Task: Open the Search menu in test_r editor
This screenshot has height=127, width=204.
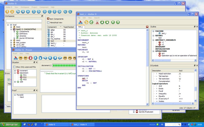Action: tap(97, 18)
